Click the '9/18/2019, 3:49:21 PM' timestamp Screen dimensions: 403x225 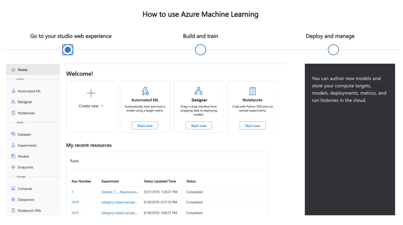pos(160,213)
